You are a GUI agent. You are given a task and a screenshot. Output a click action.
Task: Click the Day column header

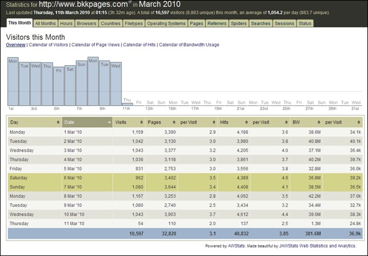tap(35, 122)
